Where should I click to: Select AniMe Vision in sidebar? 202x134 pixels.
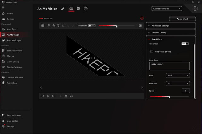(x=13, y=35)
